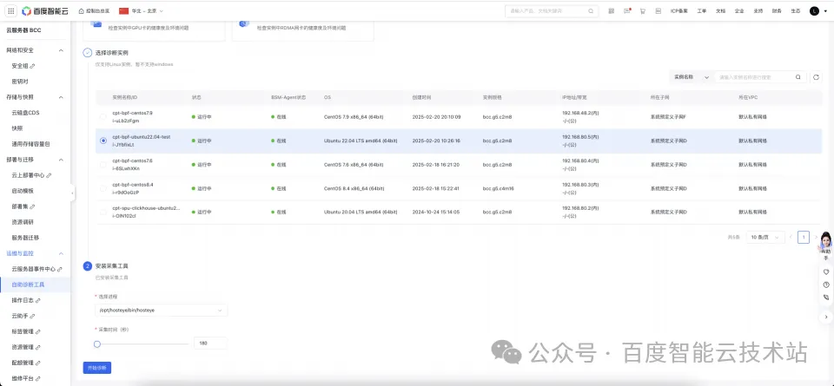834x386 pixels.
Task: Open 生态 in the top bar
Action: tap(795, 10)
